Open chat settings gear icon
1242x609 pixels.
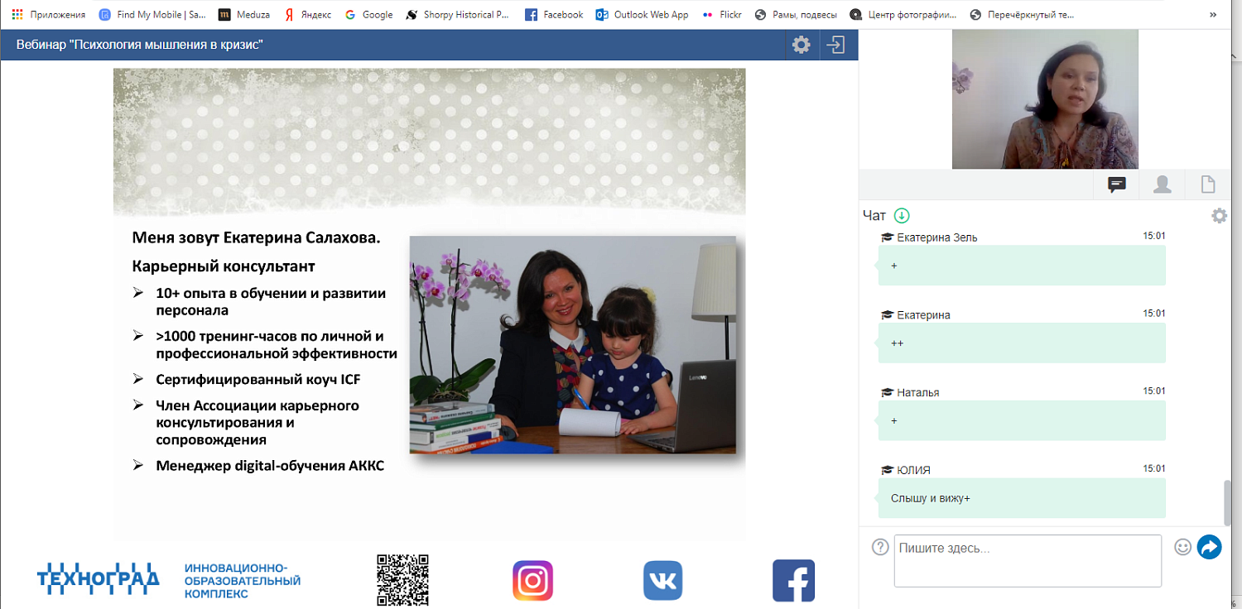pos(1219,215)
